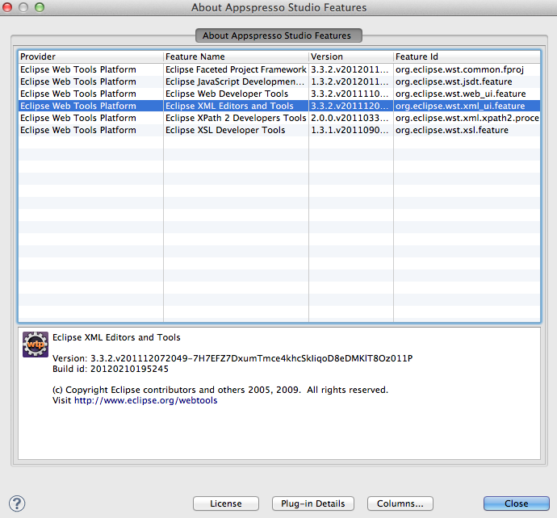Click version 3.3.2.v2012011... of Faceted Project
This screenshot has width=557, height=518.
coord(351,69)
